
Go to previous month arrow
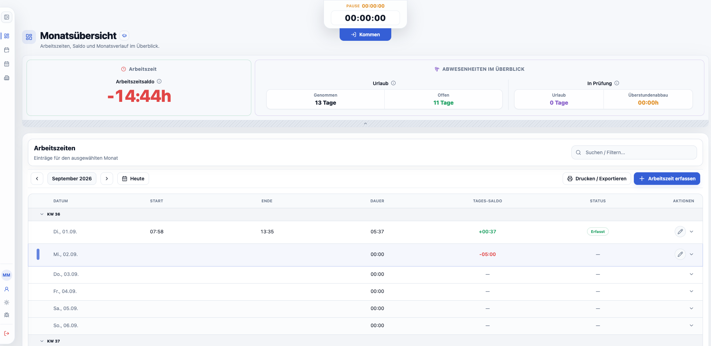(x=37, y=179)
